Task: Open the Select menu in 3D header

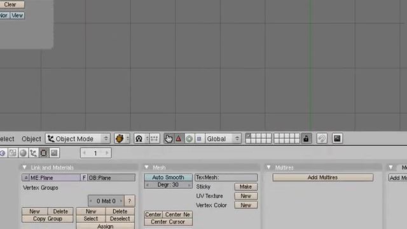Action: point(7,139)
